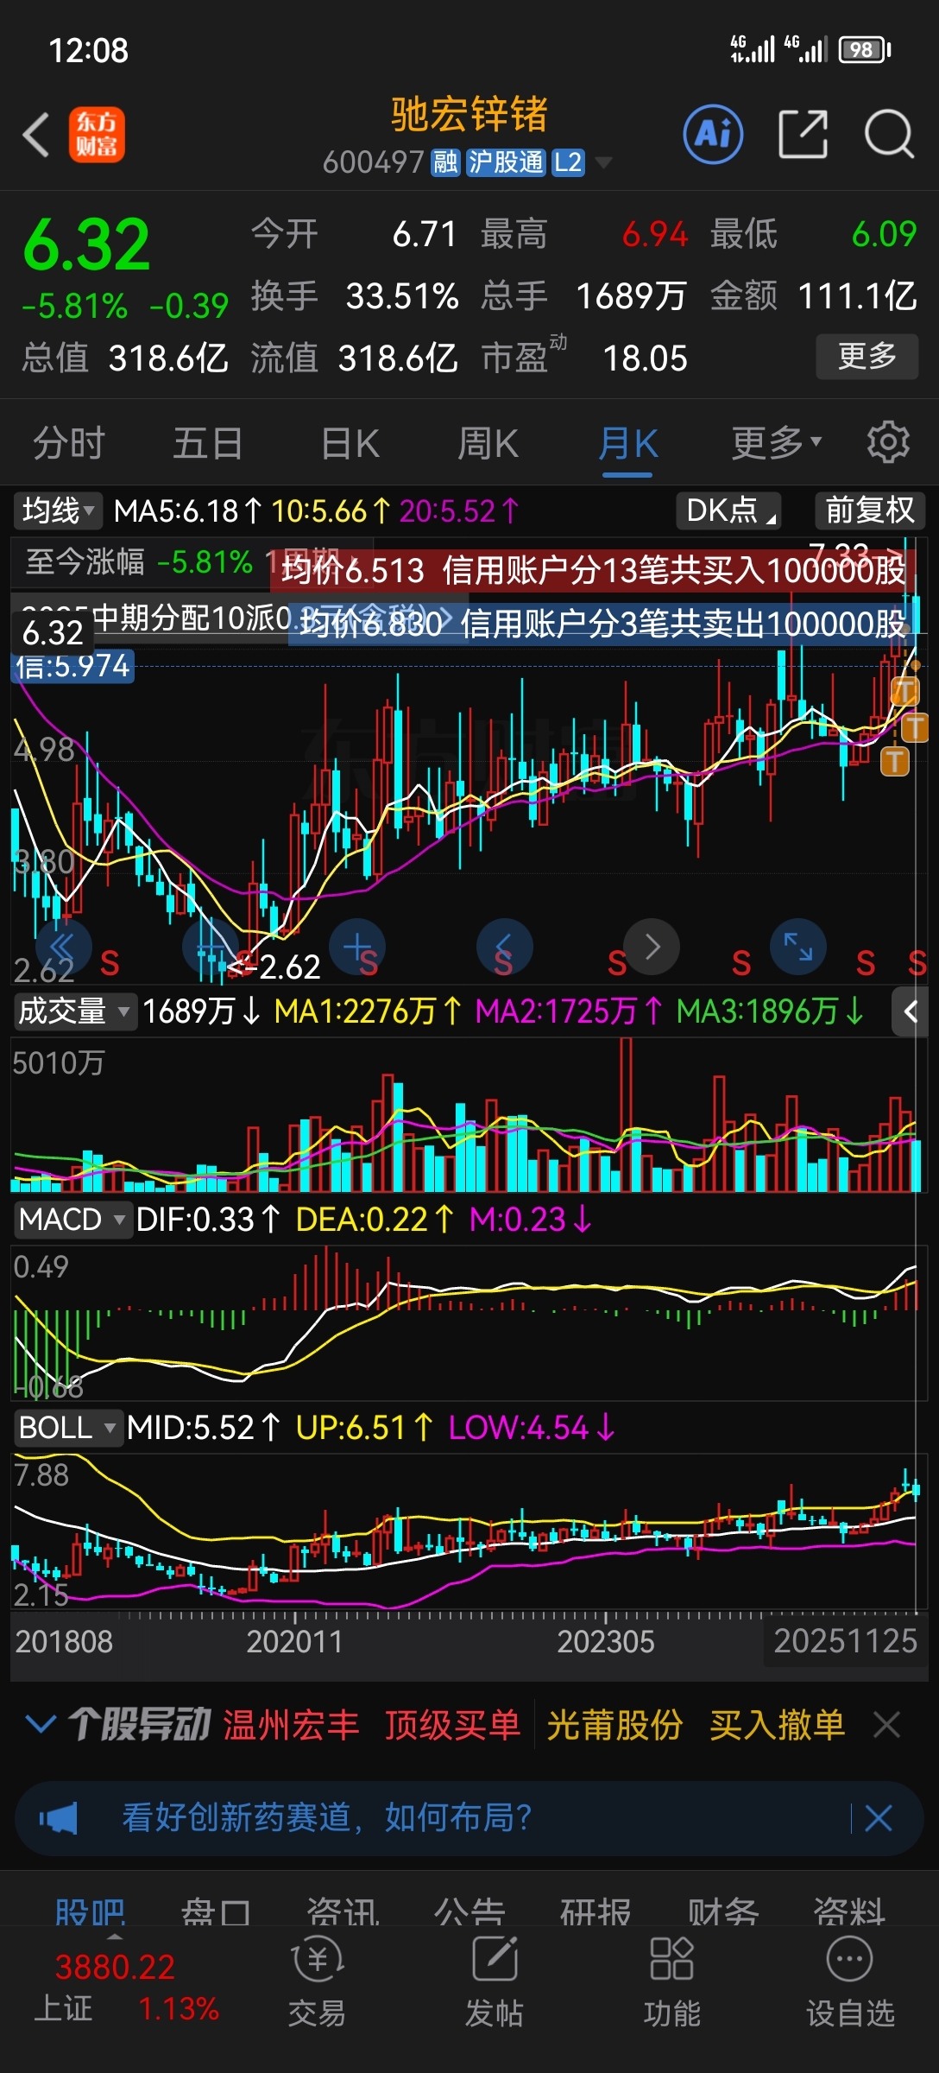Switch to the 日K tab
This screenshot has height=2073, width=939.
[x=350, y=443]
